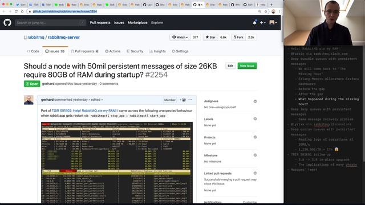This screenshot has height=205, width=365.
Task: Edit the issue title
Action: click(x=230, y=66)
